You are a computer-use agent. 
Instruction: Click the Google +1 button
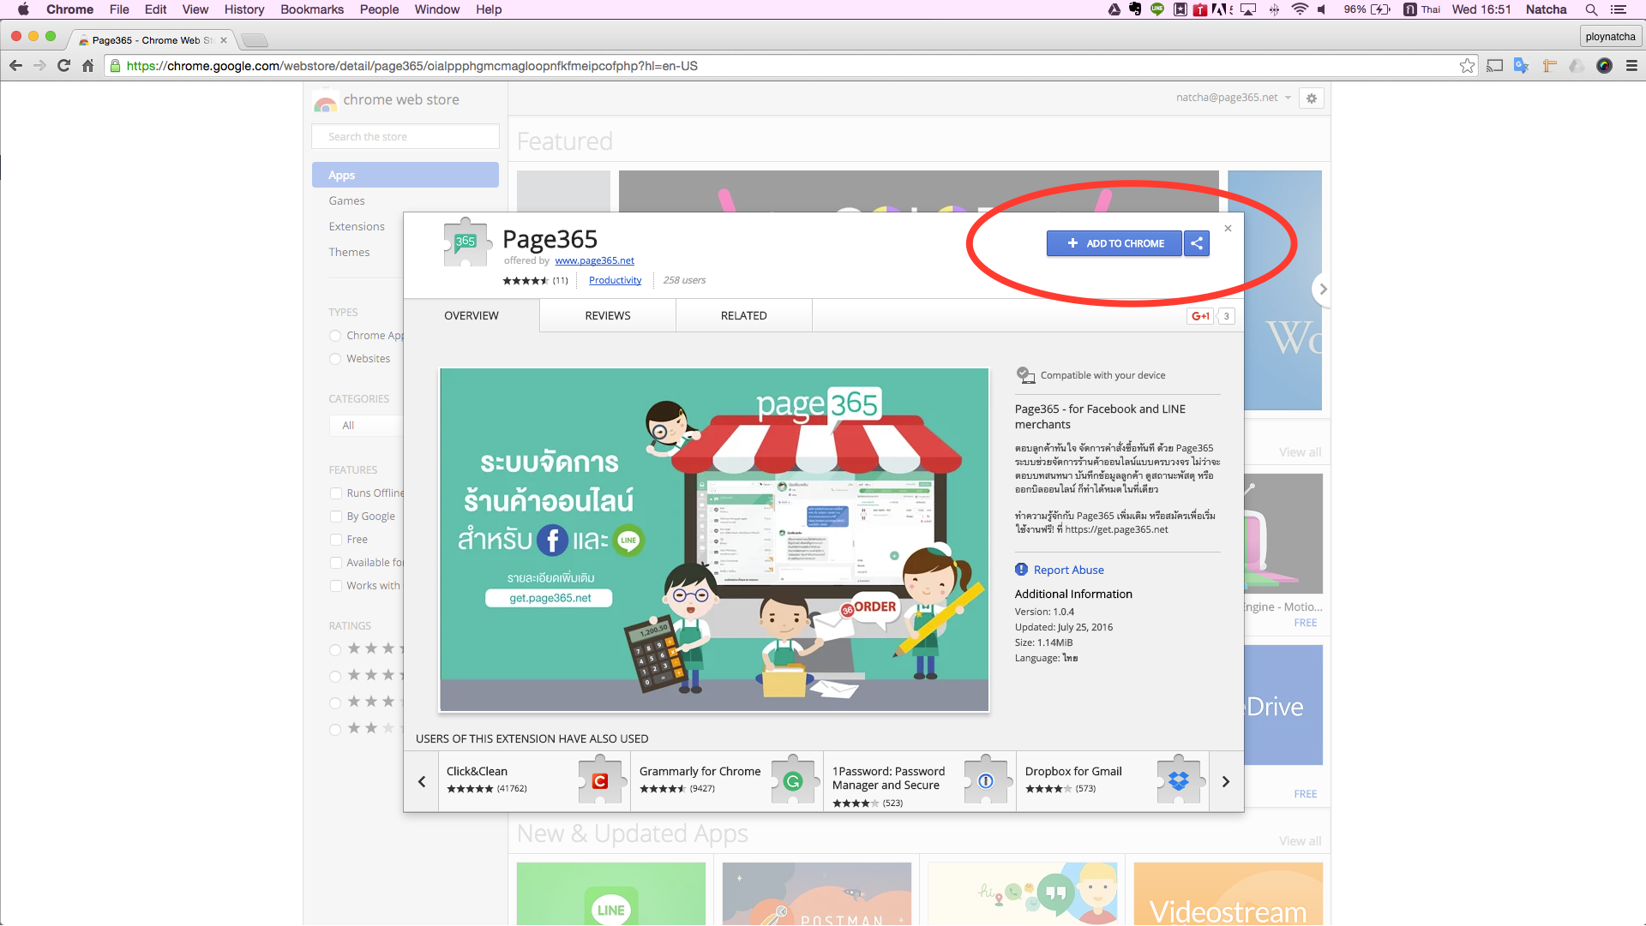point(1200,316)
